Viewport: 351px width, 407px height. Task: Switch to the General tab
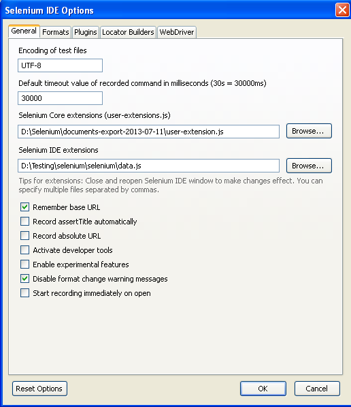coord(24,31)
